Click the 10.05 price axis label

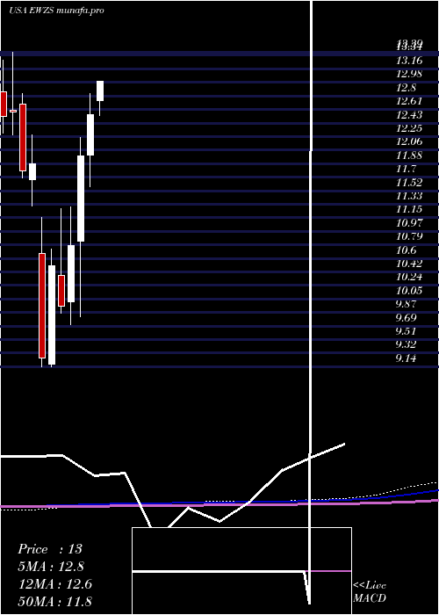tap(409, 291)
